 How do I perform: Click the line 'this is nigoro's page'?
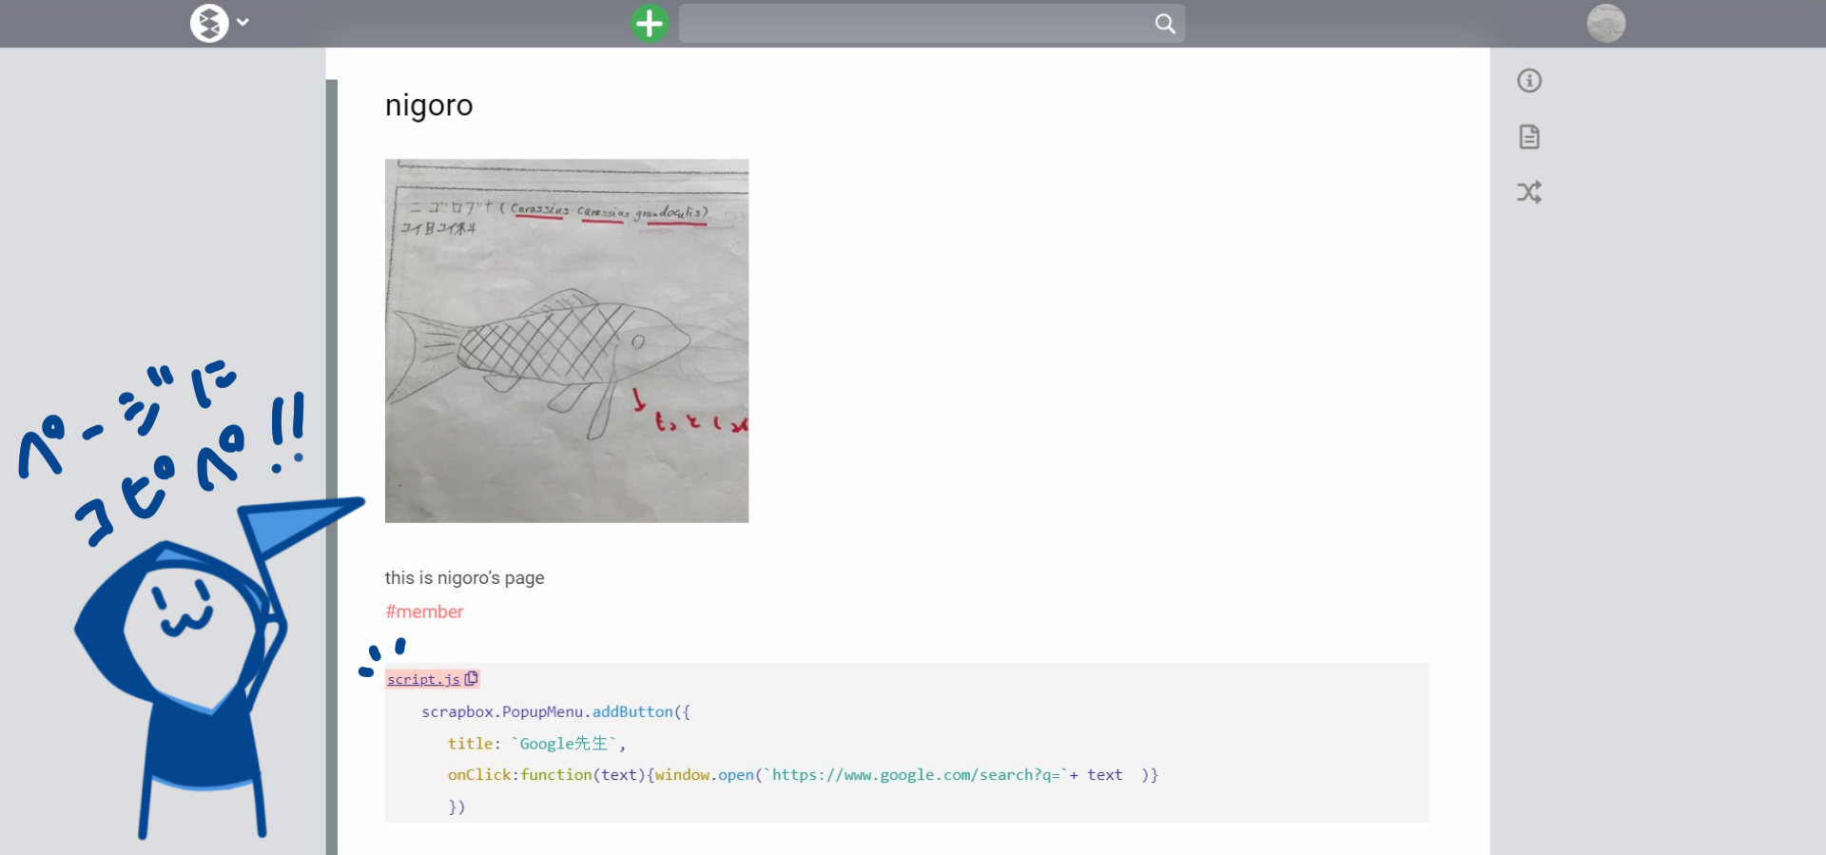point(465,577)
